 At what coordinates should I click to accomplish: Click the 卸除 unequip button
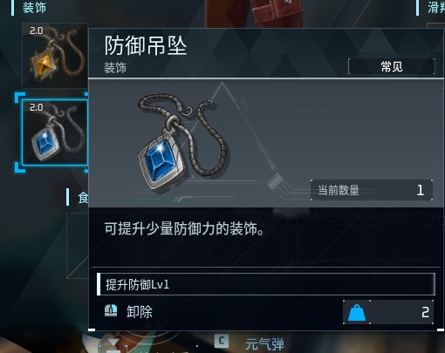pos(140,312)
